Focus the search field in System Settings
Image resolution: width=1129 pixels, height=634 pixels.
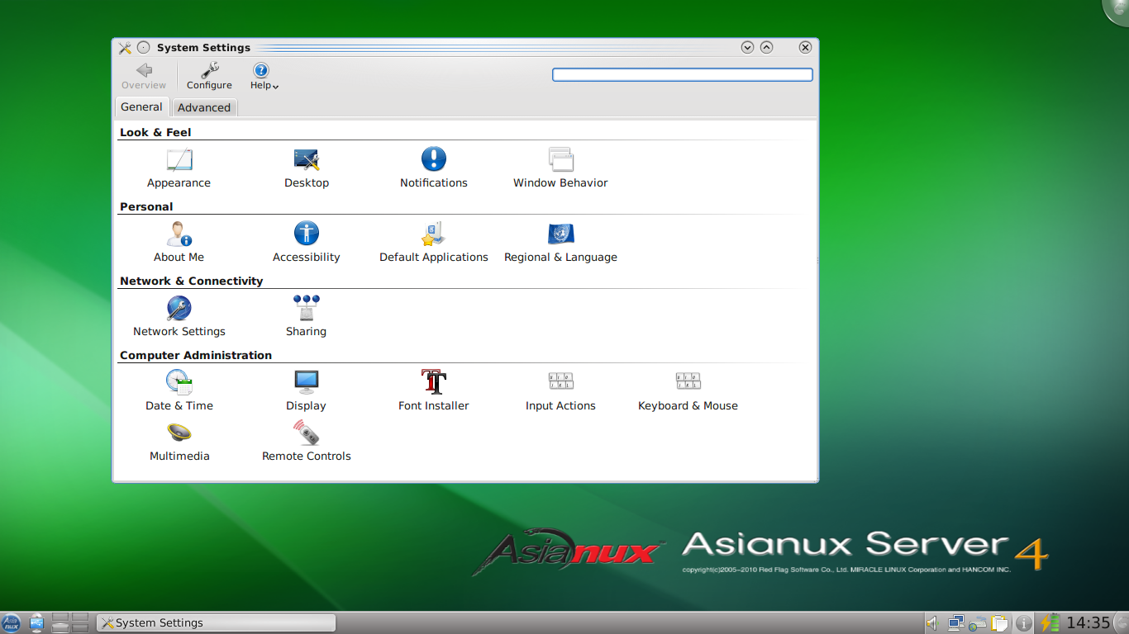(683, 75)
